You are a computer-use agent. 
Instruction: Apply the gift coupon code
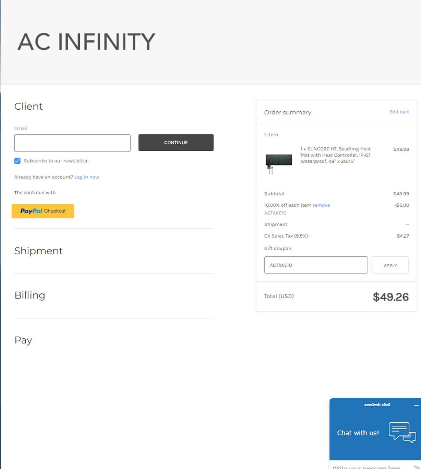coord(390,265)
